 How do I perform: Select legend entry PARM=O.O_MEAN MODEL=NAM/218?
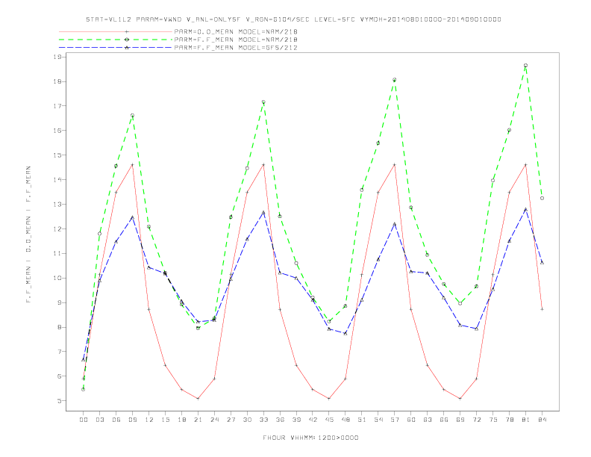pos(236,31)
